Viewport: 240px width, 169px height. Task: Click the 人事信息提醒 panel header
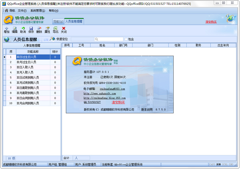(32, 46)
